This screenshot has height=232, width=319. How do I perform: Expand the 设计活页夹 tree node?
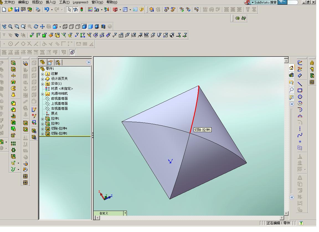coord(43,79)
